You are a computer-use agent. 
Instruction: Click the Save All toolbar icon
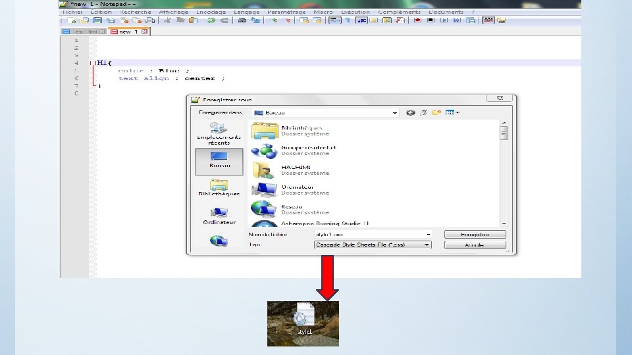tap(111, 20)
